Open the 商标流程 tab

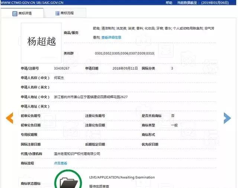[65, 13]
